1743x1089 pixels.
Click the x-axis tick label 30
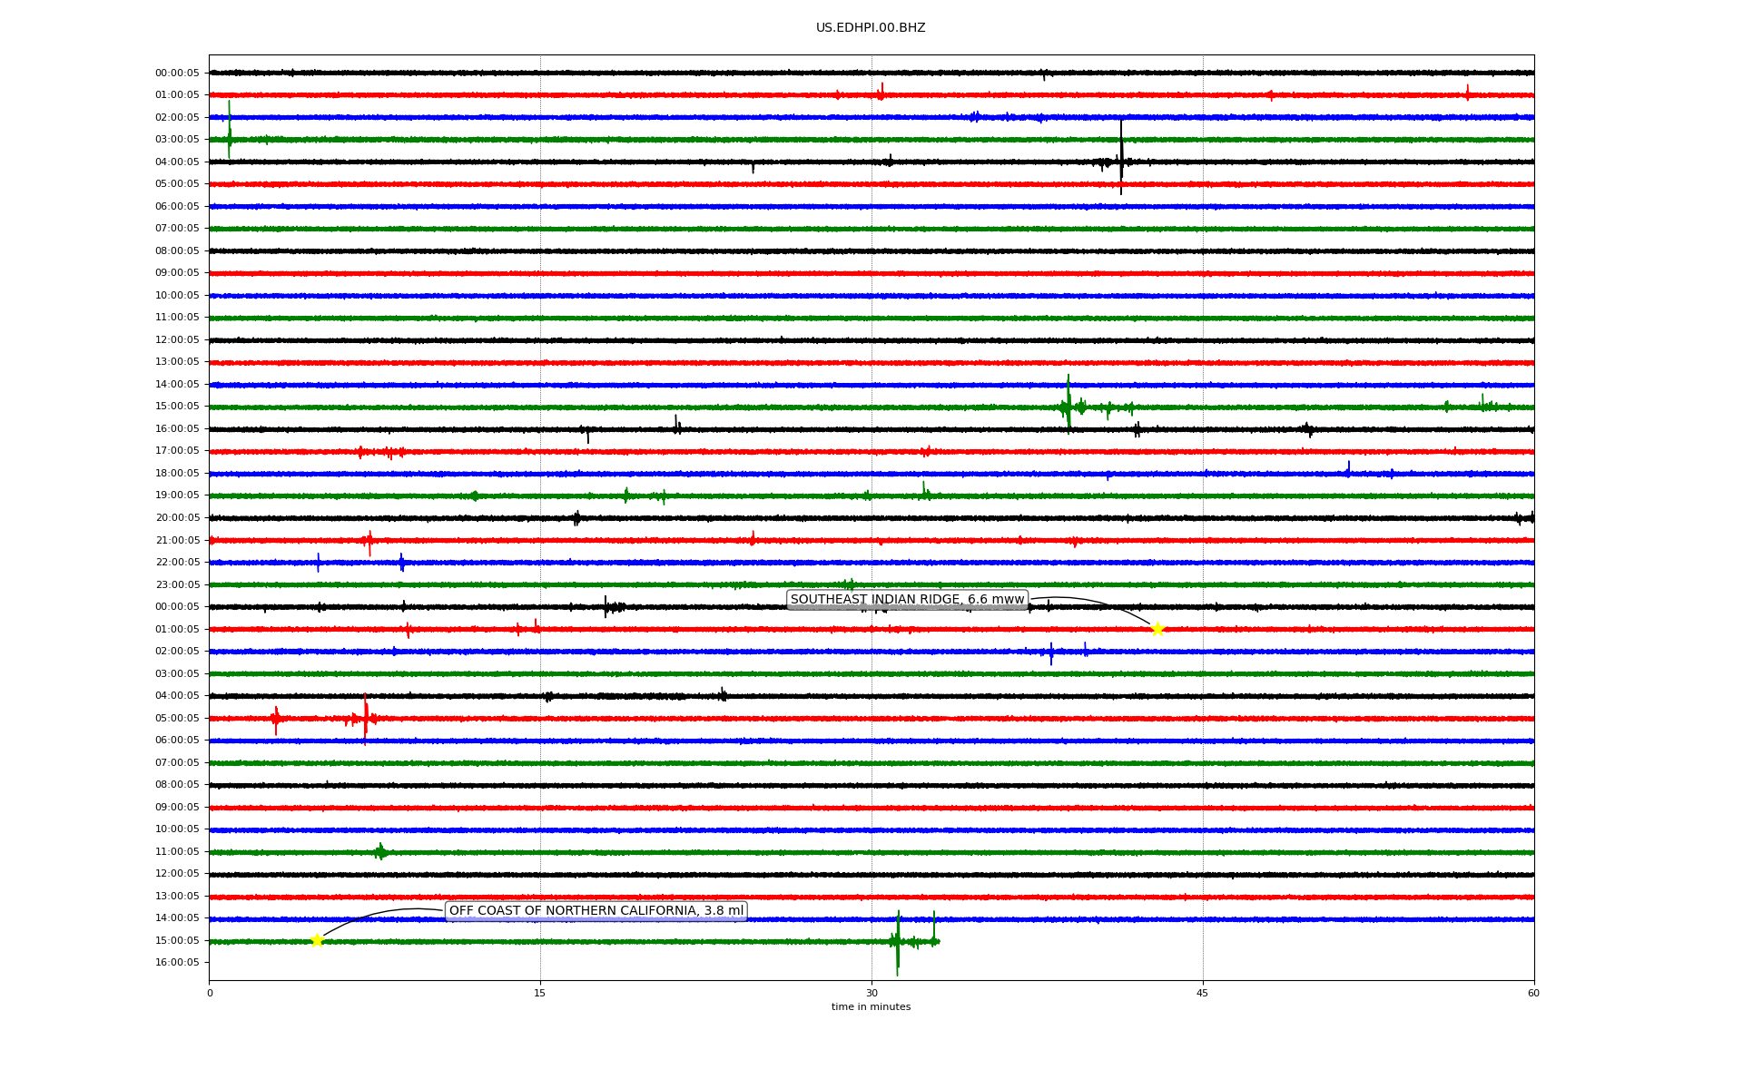pos(871,993)
